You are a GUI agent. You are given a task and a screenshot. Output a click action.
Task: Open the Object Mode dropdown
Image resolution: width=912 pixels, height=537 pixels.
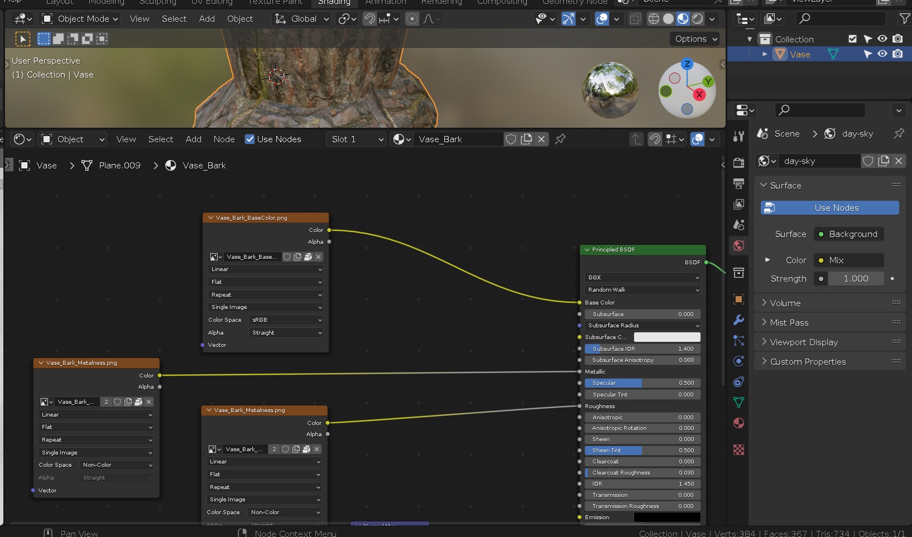[81, 19]
